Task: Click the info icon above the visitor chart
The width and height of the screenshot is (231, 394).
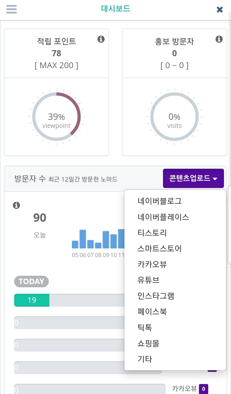Action: (x=16, y=205)
